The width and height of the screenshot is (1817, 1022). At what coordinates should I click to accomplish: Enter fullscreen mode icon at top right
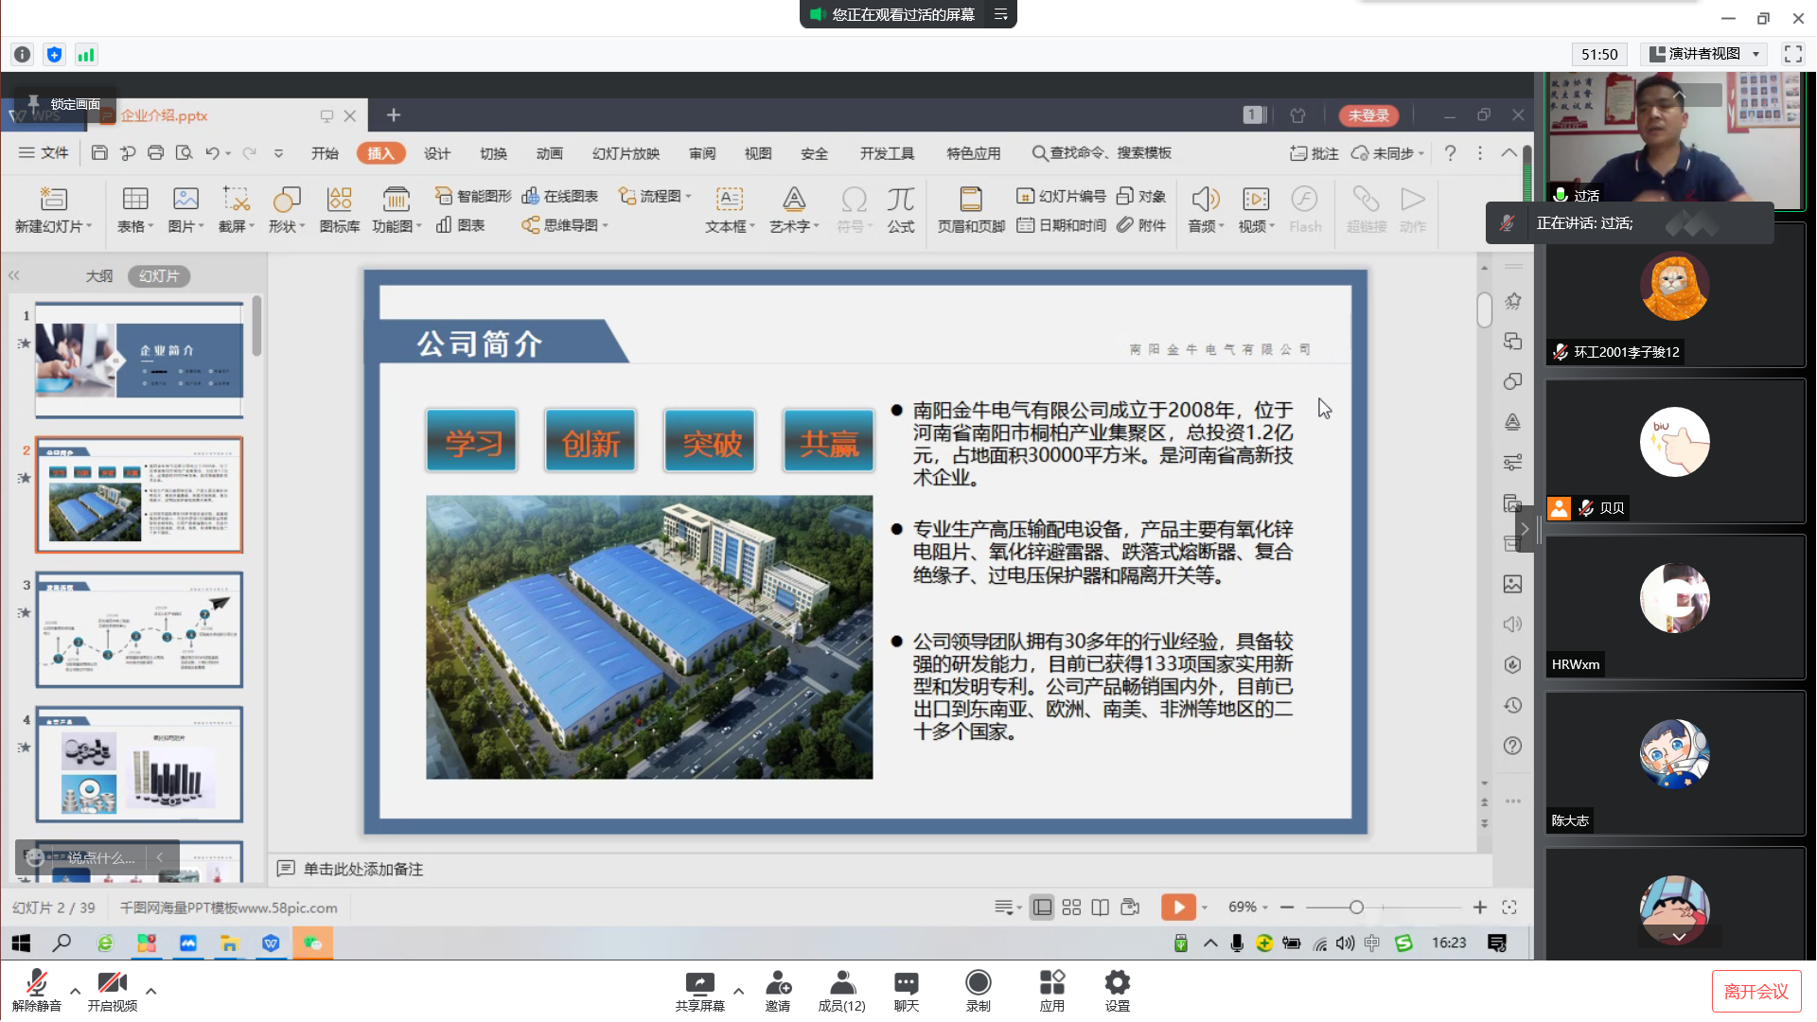pyautogui.click(x=1792, y=54)
